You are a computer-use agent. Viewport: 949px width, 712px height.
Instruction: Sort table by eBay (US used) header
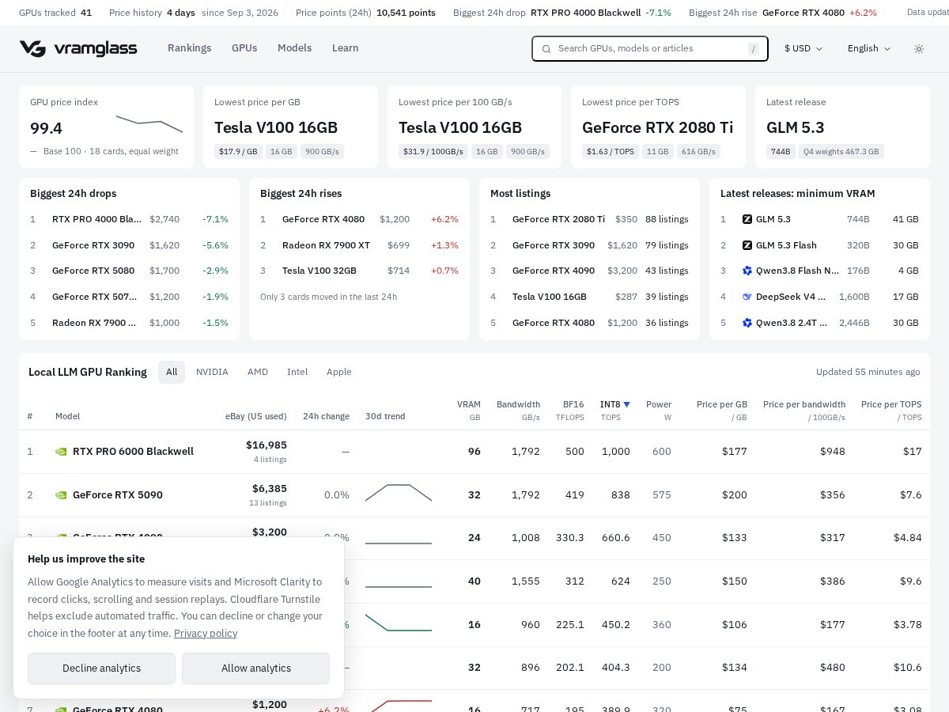[x=256, y=416]
